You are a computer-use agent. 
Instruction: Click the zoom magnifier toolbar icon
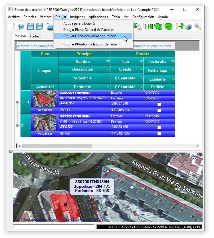tap(198, 27)
